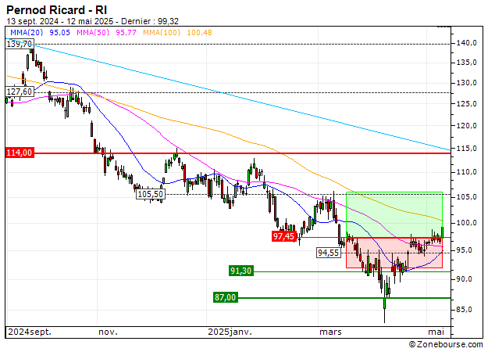Click the red 97,45 price tag
This screenshot has height=352, width=488.
coord(283,235)
